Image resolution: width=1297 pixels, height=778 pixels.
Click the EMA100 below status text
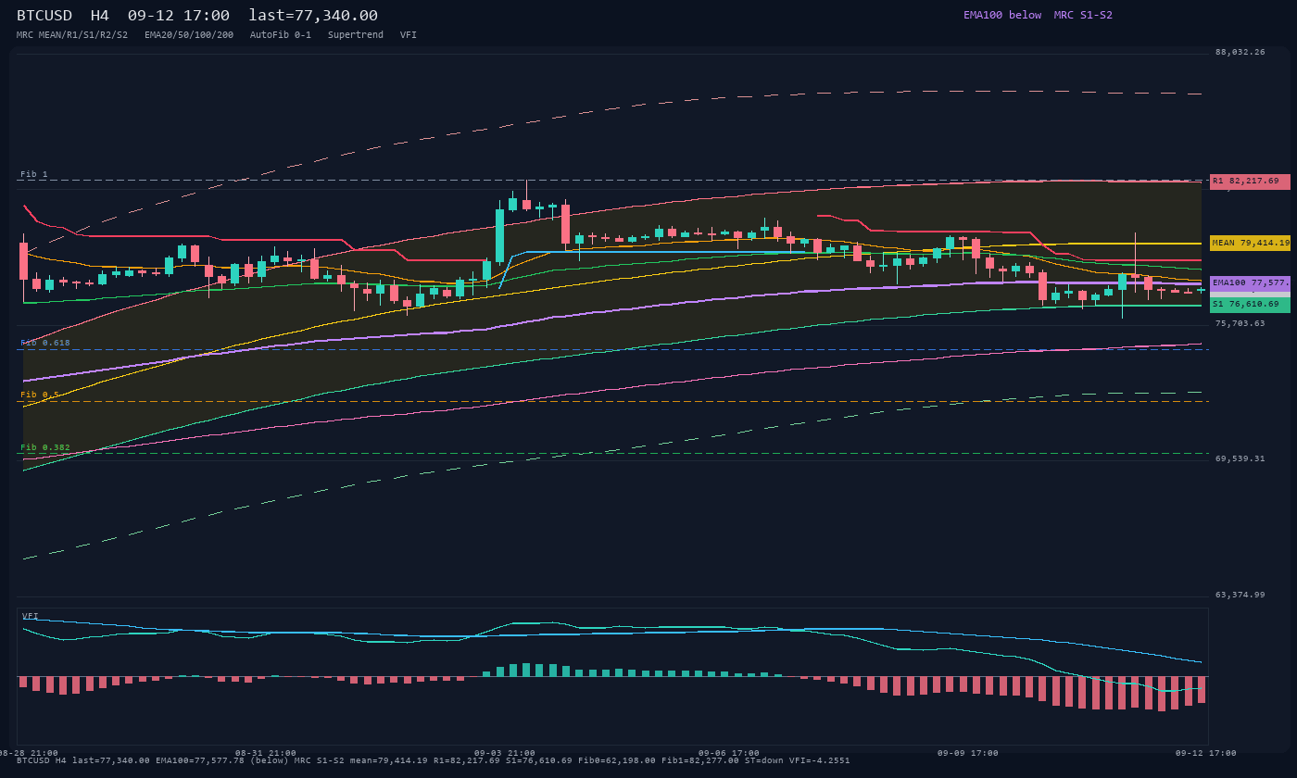point(1002,15)
